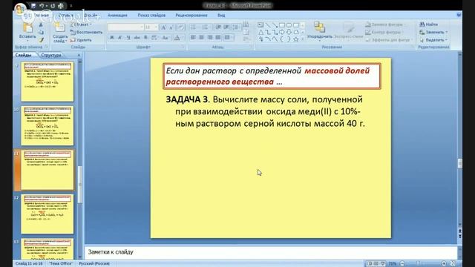This screenshot has width=475, height=267.
Task: Apply italic formatting (К)
Action: (120, 38)
